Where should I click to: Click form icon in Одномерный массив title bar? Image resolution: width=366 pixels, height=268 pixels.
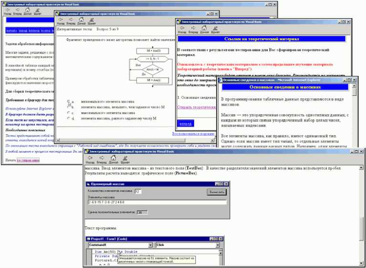coord(88,184)
